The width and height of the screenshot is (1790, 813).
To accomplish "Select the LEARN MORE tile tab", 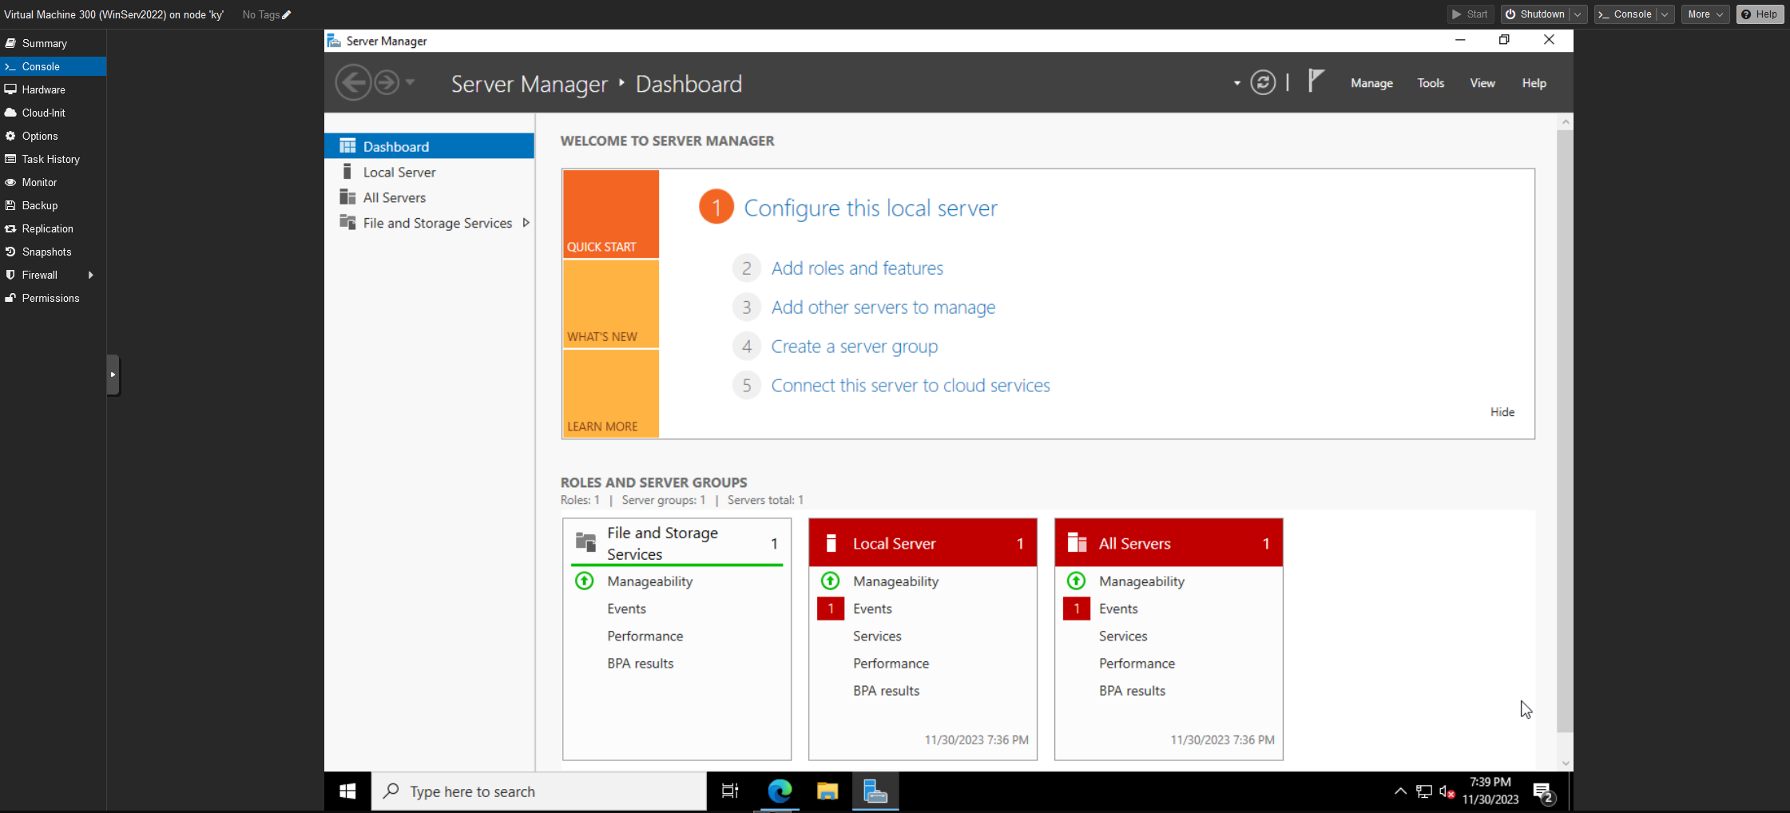I will coord(611,394).
